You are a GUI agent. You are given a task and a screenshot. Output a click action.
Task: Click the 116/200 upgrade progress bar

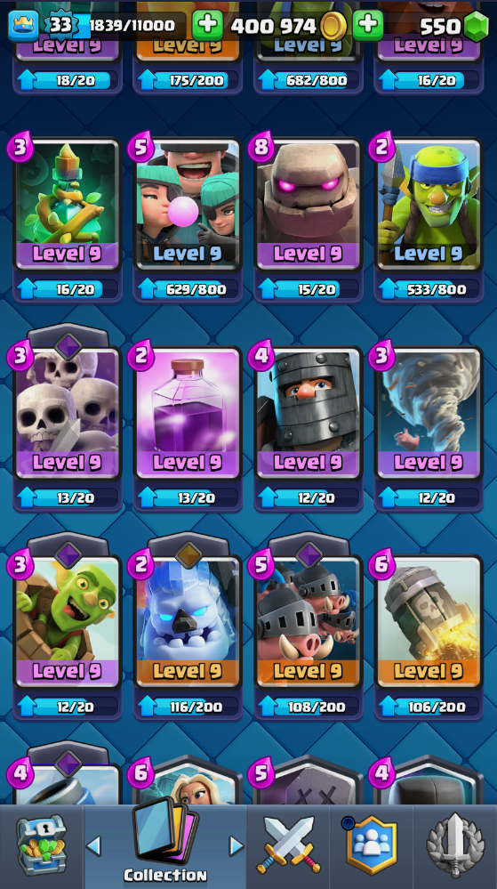[x=188, y=707]
